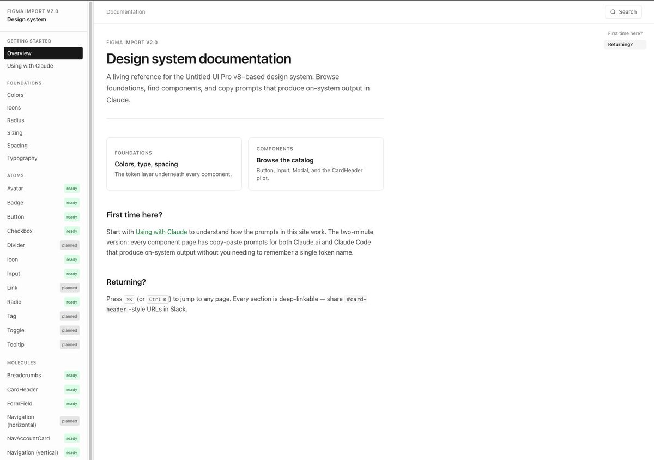
Task: Jump to Returning? in page outline
Action: coord(625,45)
